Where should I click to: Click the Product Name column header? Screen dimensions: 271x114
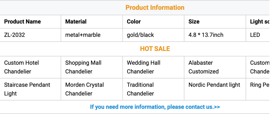23,22
